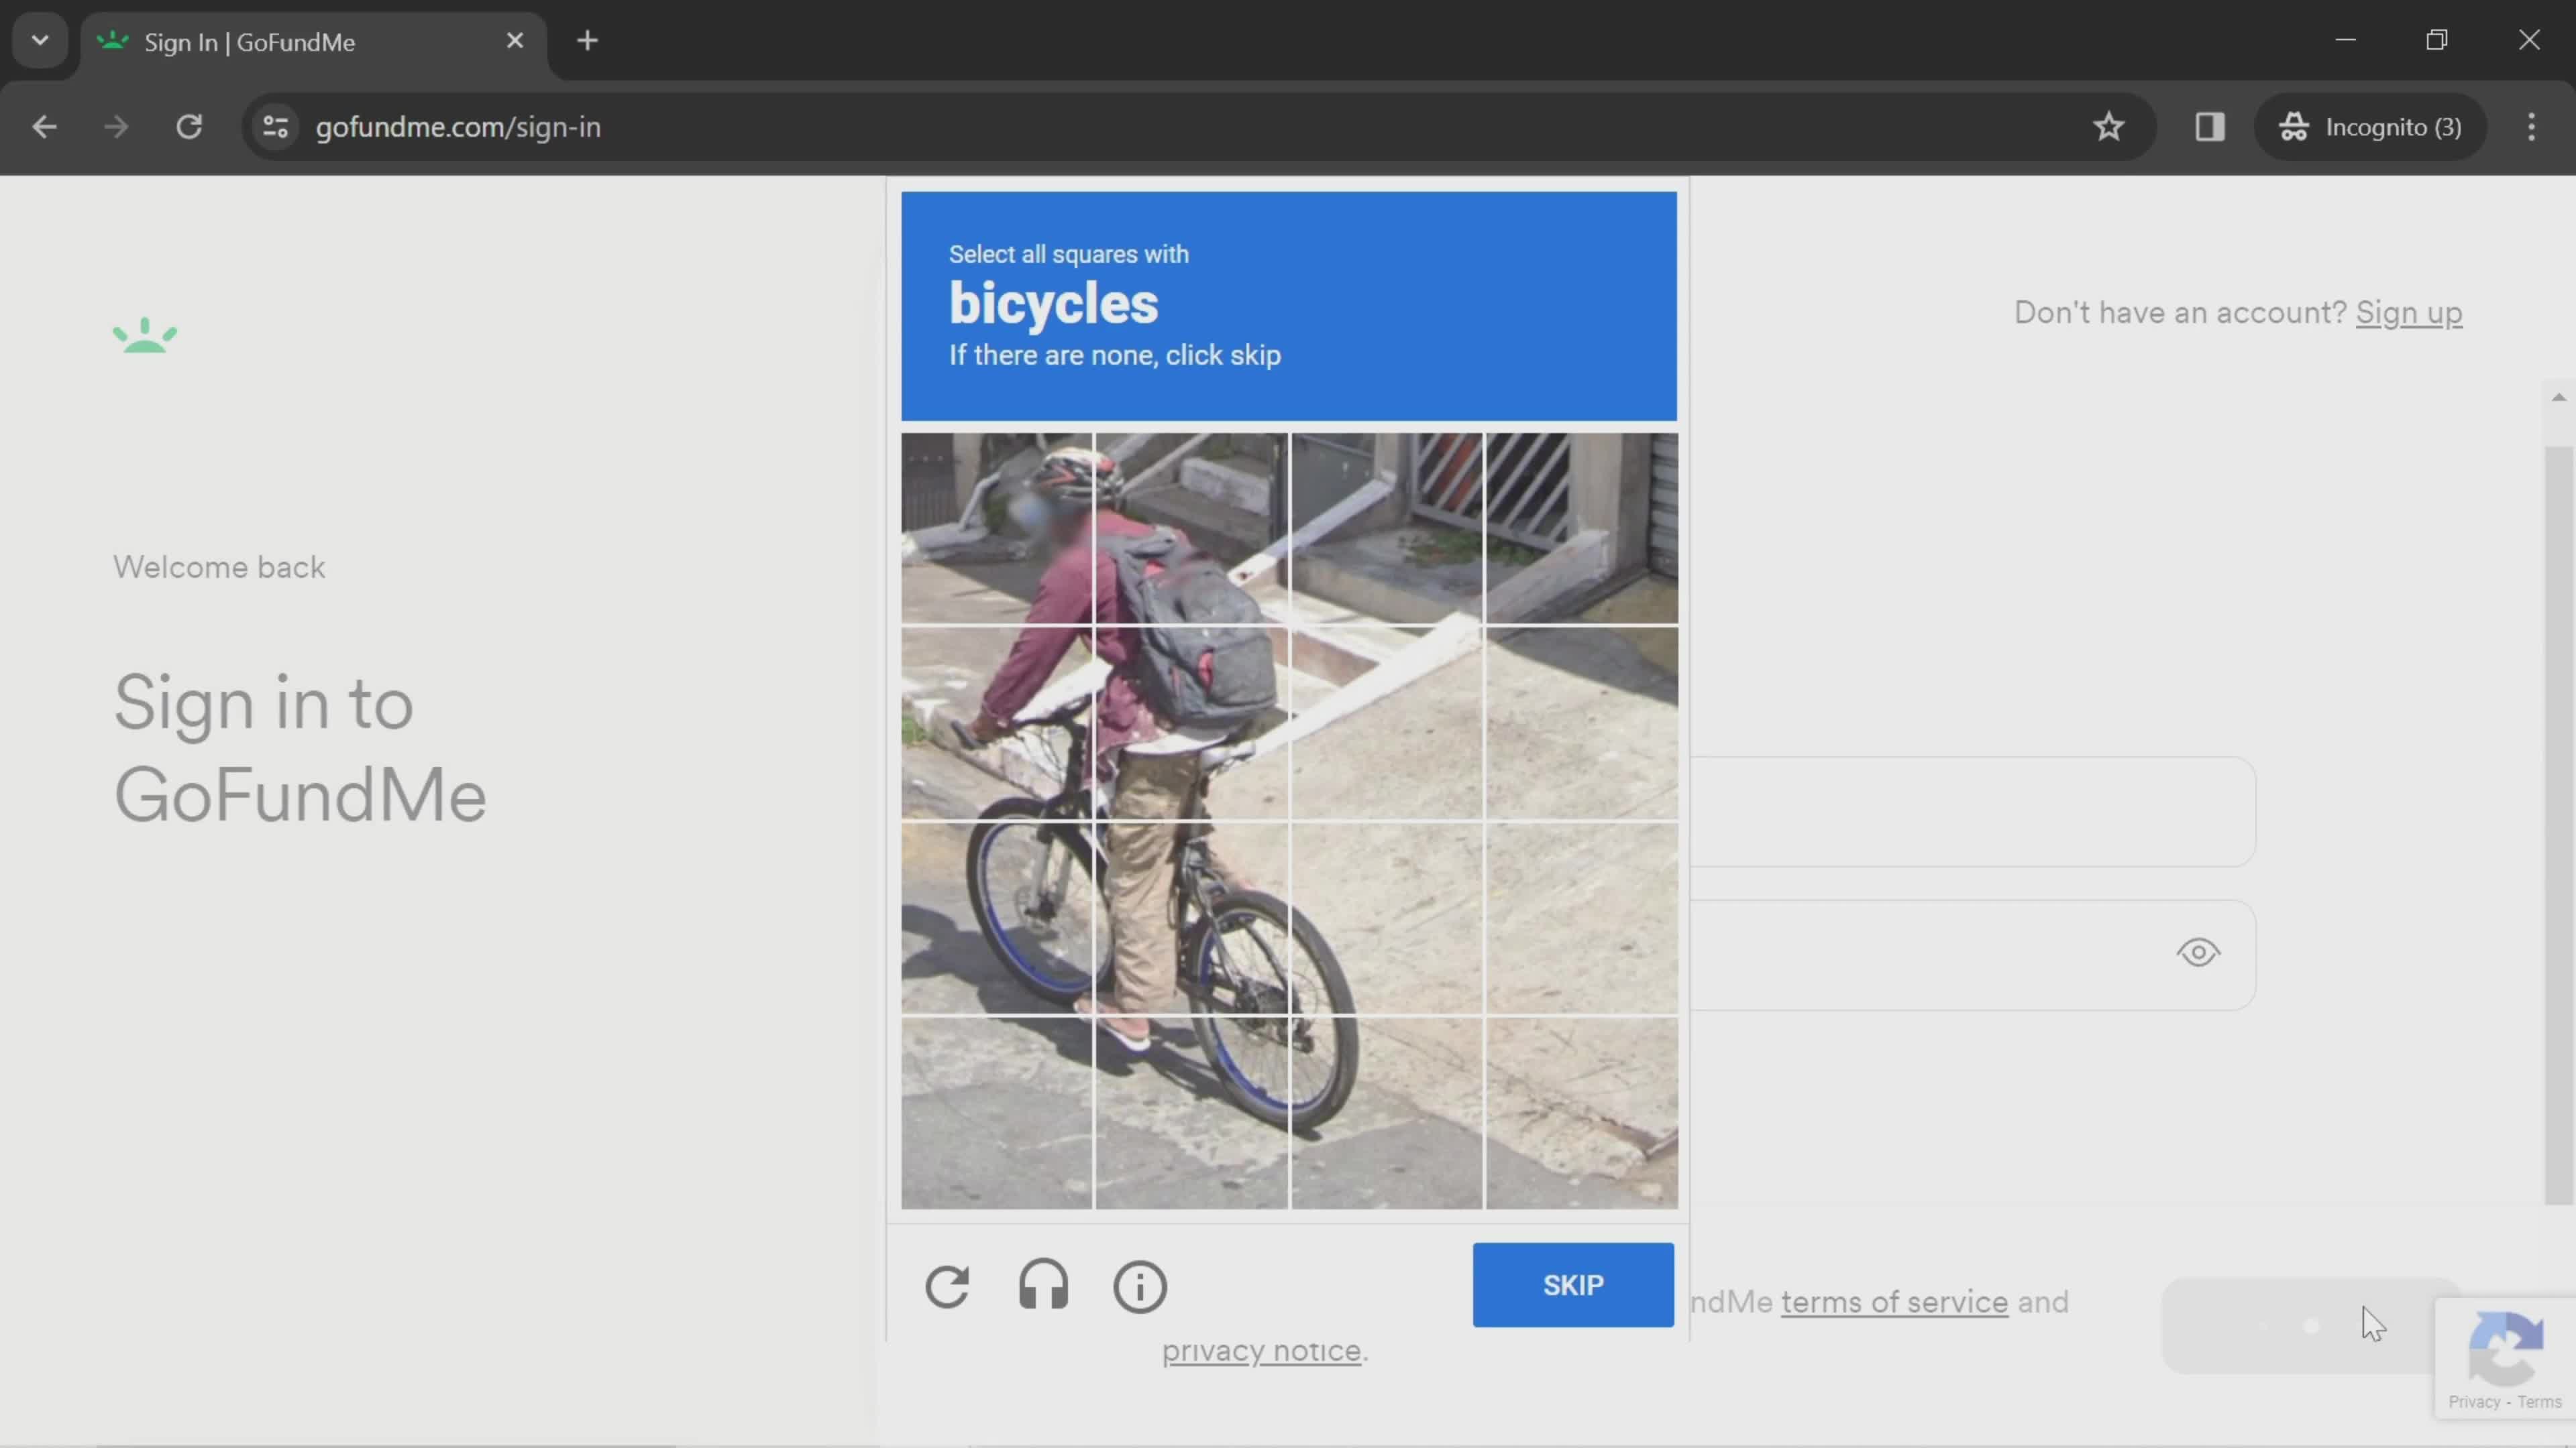Click the greyed loading sign-in button

[x=2310, y=1325]
